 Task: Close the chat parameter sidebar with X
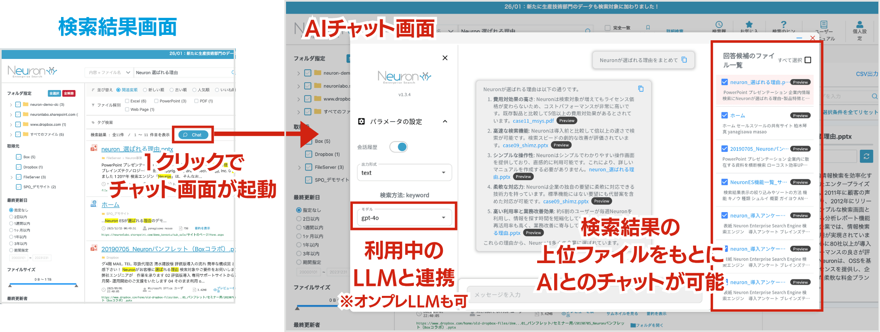tap(445, 58)
